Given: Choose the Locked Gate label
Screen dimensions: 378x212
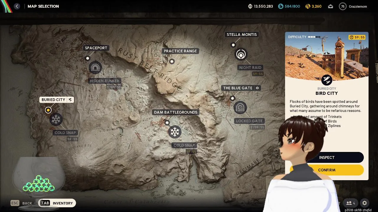Looking at the screenshot, I should pos(249,121).
